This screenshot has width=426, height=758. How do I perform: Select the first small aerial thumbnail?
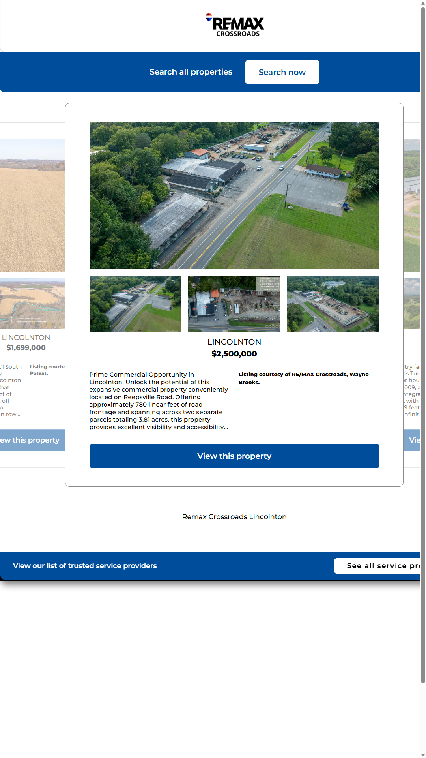coord(135,304)
